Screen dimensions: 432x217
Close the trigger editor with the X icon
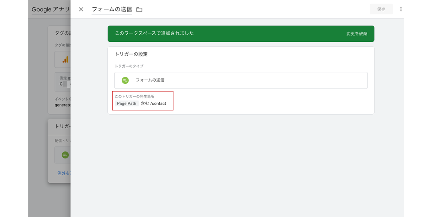81,9
